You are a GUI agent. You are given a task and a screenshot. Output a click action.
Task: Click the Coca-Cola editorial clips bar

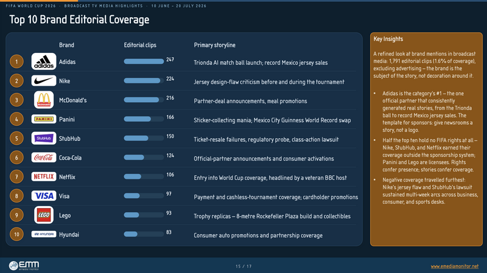(x=144, y=157)
